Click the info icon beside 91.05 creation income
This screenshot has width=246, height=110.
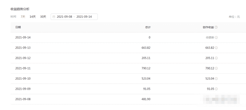point(216,89)
